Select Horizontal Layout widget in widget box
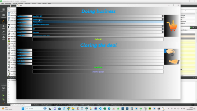 (x=12, y=15)
